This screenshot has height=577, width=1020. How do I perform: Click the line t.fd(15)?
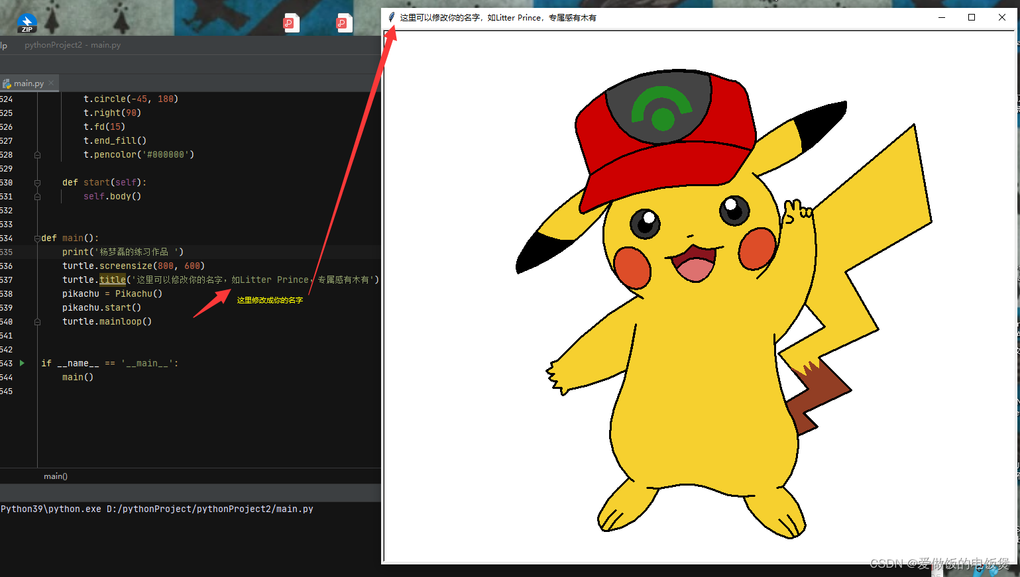104,127
